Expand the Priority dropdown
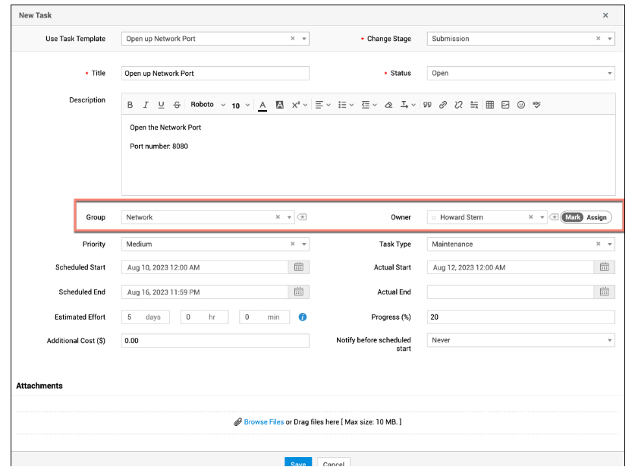 pos(304,245)
